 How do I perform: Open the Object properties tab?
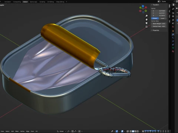pyautogui.click(x=173, y=31)
